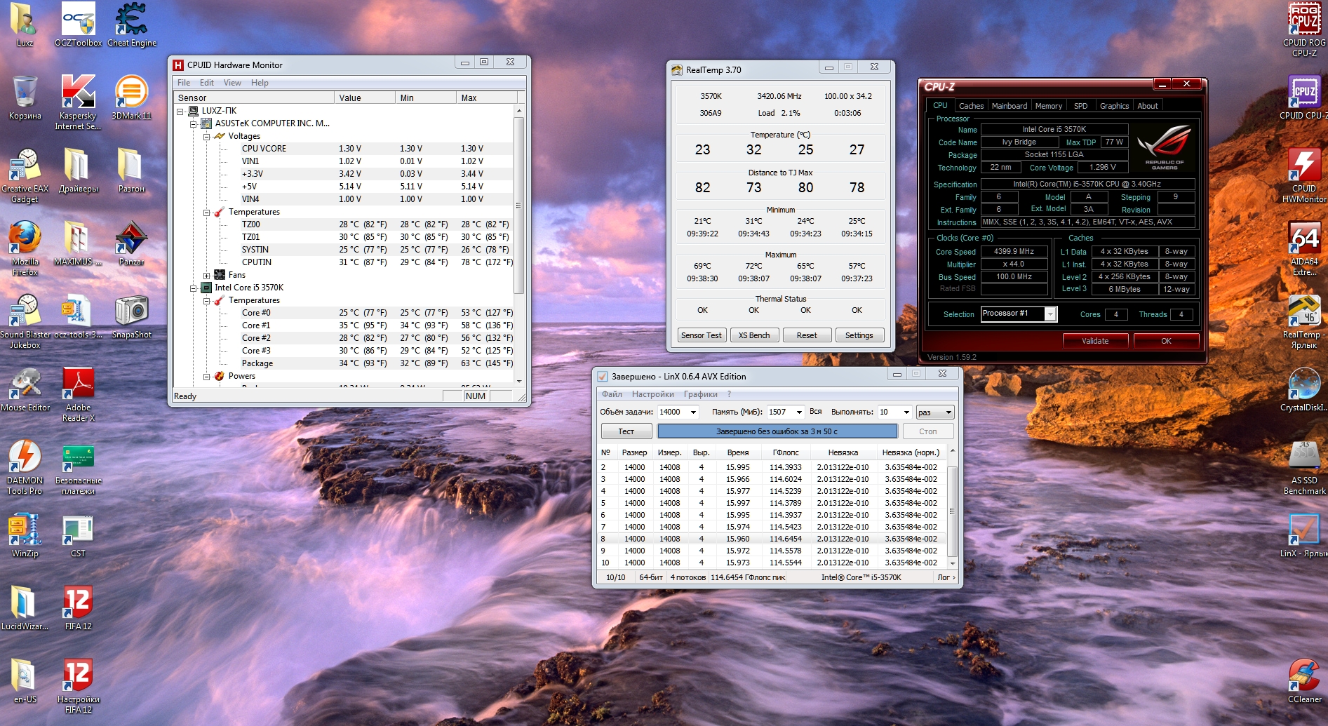This screenshot has height=726, width=1328.
Task: Launch AS SSD Benchmark icon
Action: pos(1304,457)
